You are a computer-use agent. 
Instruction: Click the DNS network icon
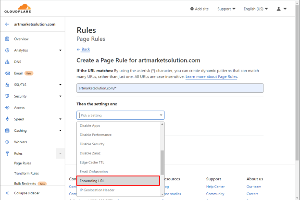(7, 62)
